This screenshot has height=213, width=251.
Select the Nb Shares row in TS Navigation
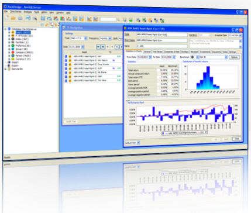pos(93,73)
